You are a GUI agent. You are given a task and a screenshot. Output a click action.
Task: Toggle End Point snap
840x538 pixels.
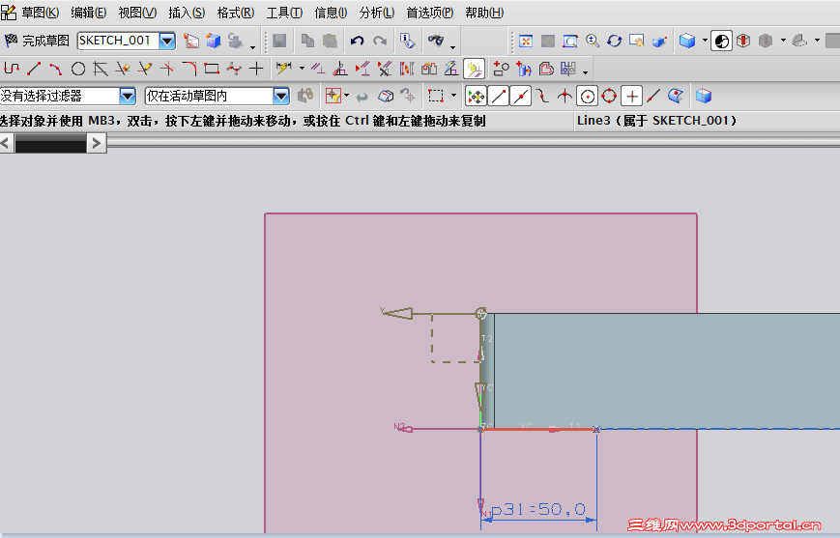click(x=498, y=97)
